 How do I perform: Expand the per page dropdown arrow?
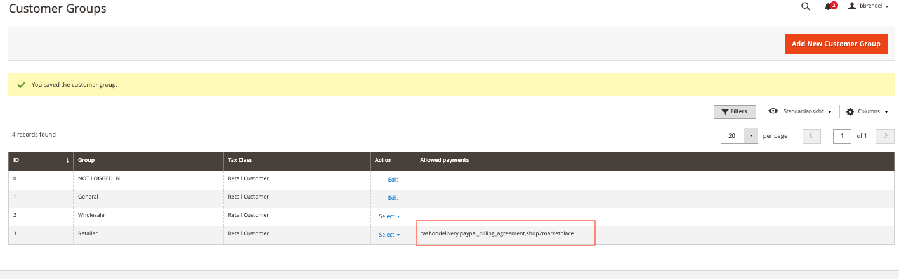[x=751, y=136]
